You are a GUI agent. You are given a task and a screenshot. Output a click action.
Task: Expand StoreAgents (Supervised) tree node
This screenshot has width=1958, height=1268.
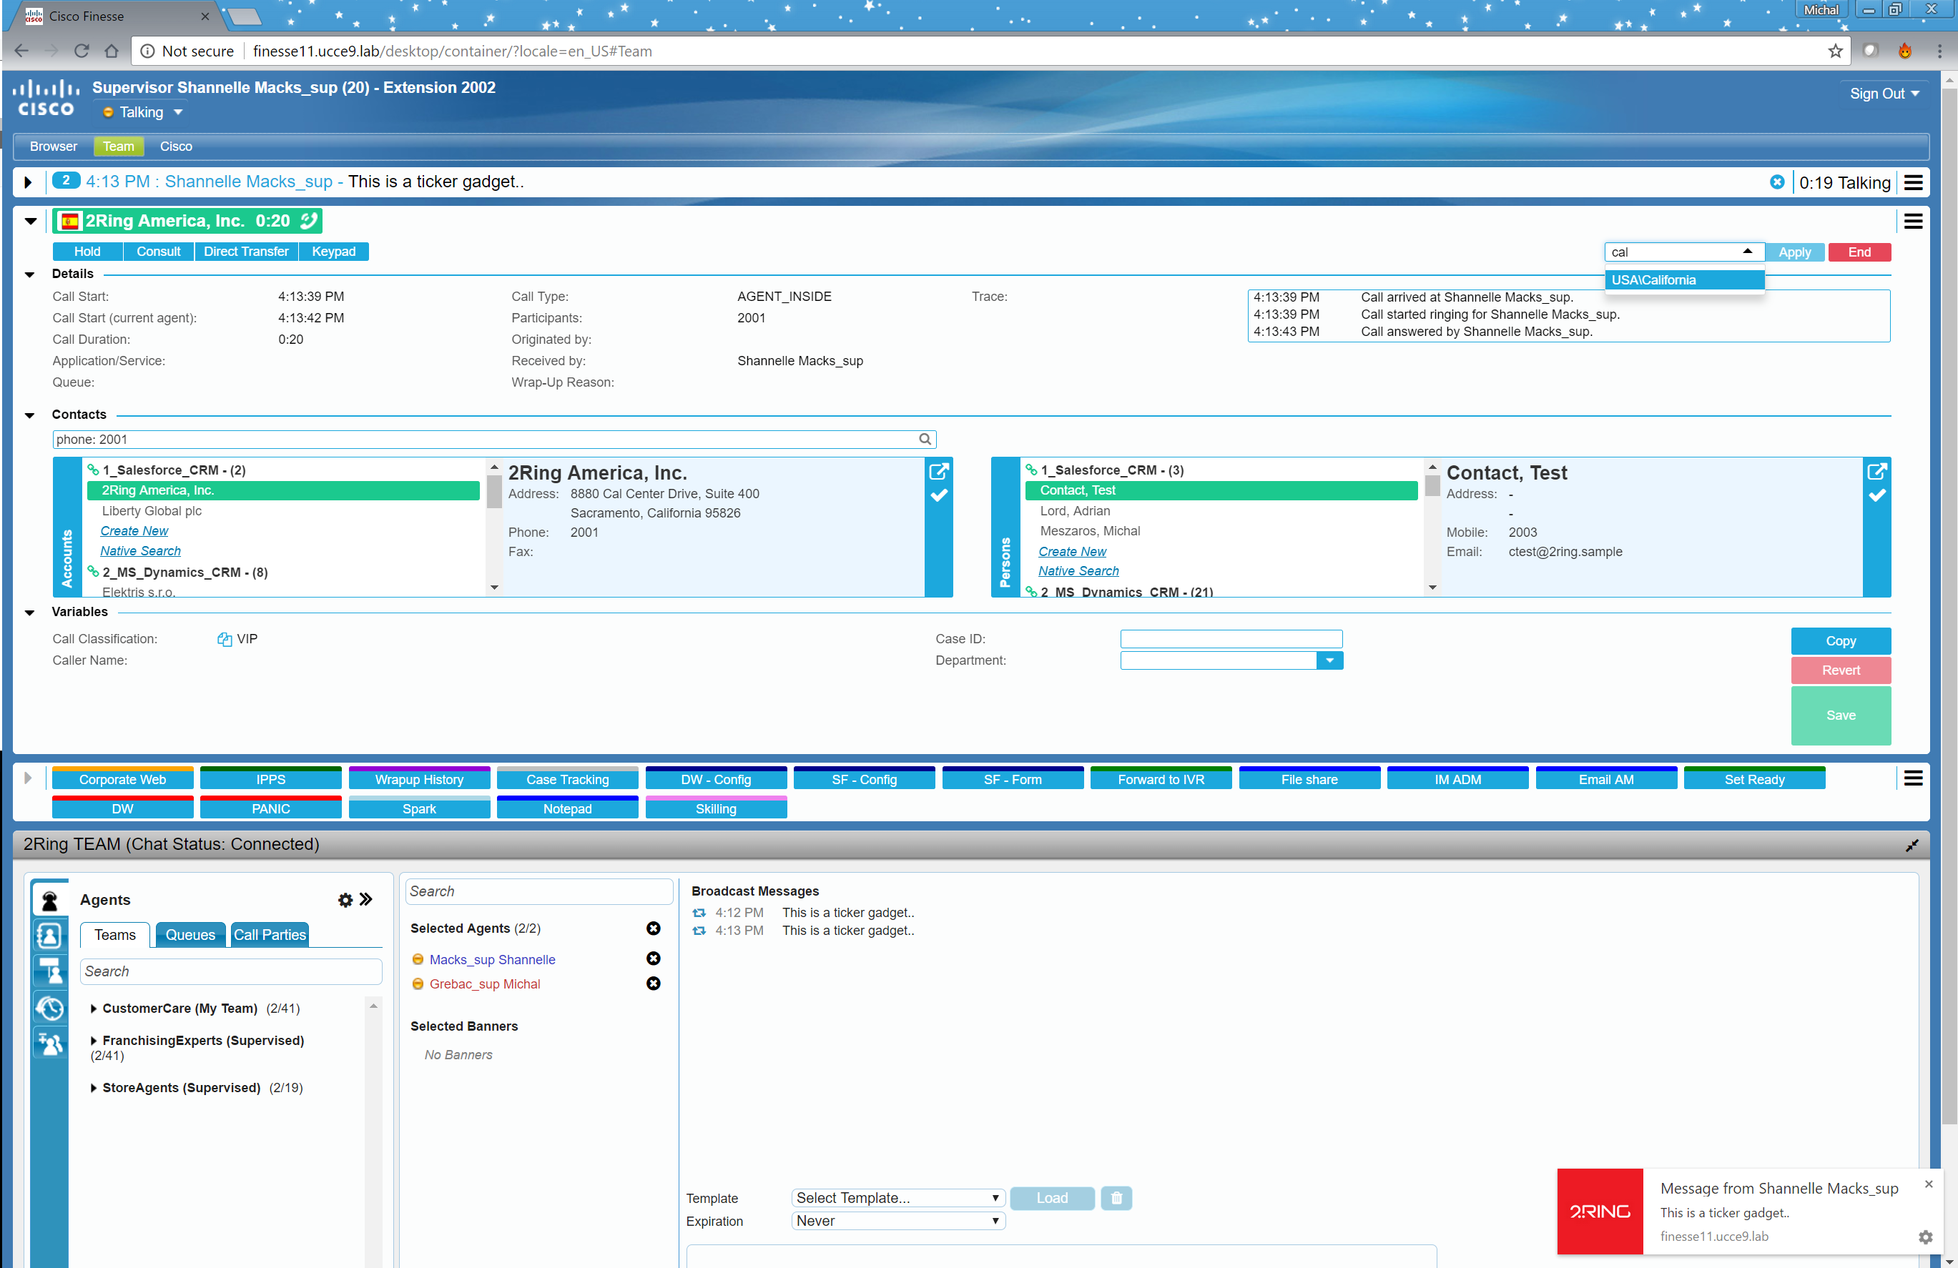[x=94, y=1088]
